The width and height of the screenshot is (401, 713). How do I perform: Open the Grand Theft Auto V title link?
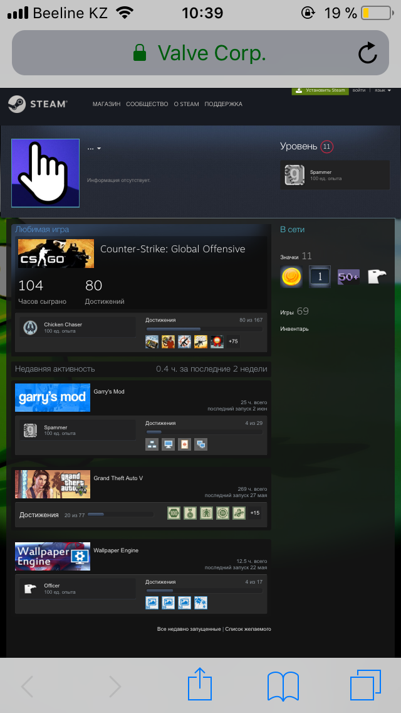118,478
